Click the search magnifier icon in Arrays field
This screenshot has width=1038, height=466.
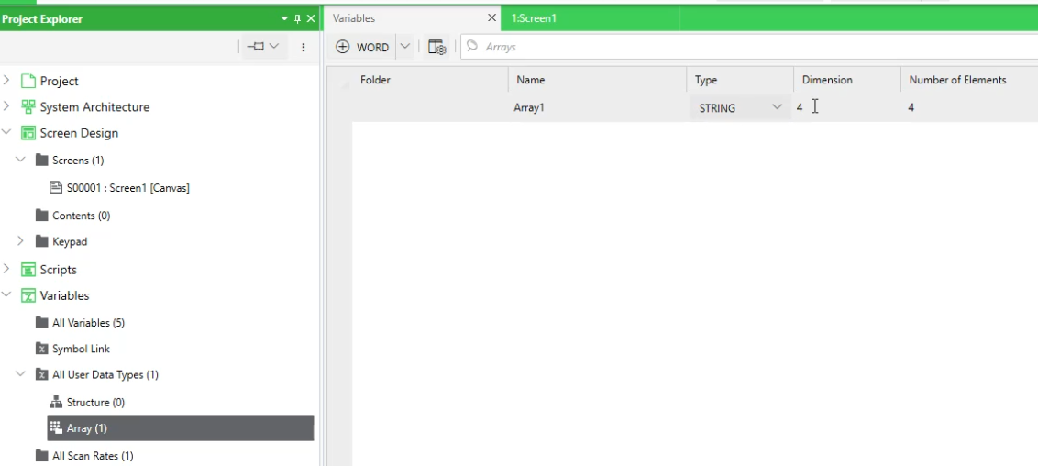pos(472,47)
